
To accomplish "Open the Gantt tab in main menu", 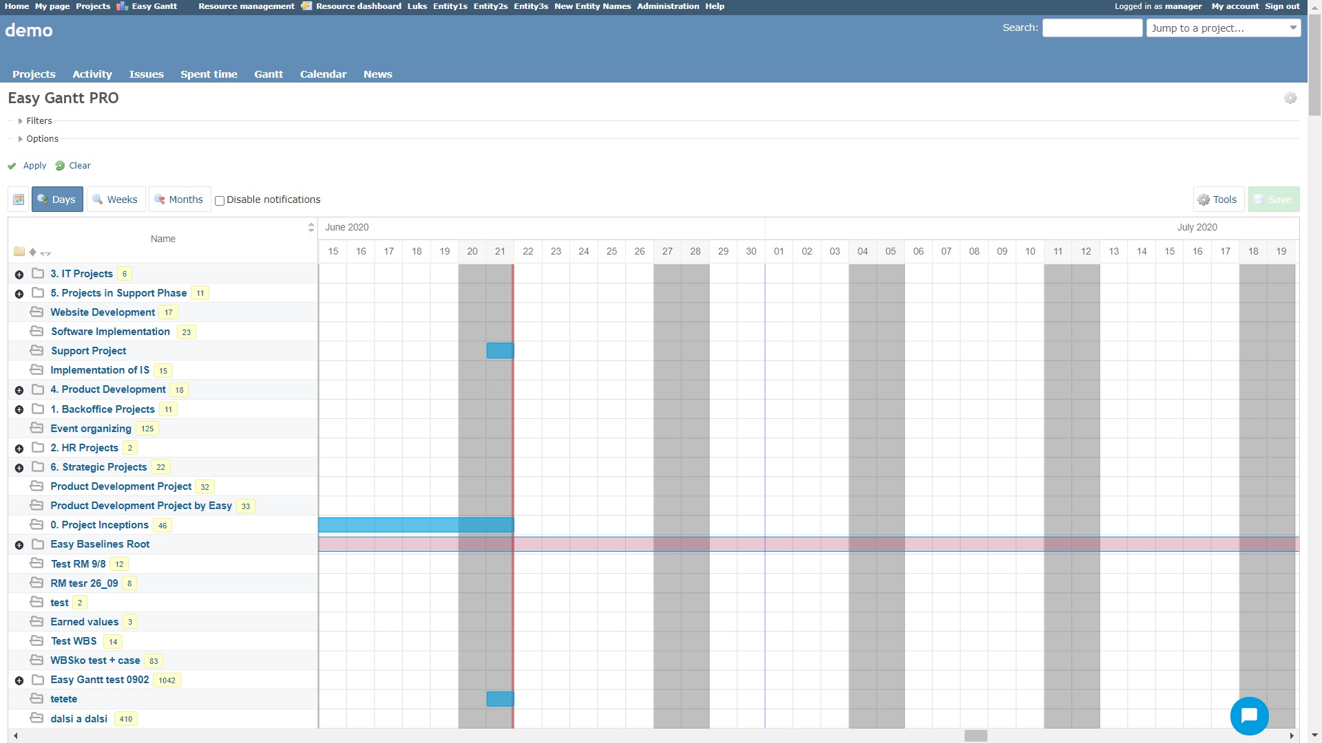I will coord(268,74).
